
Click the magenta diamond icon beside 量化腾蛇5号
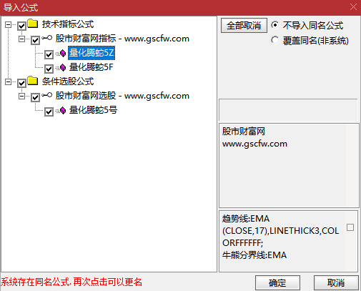pos(63,111)
